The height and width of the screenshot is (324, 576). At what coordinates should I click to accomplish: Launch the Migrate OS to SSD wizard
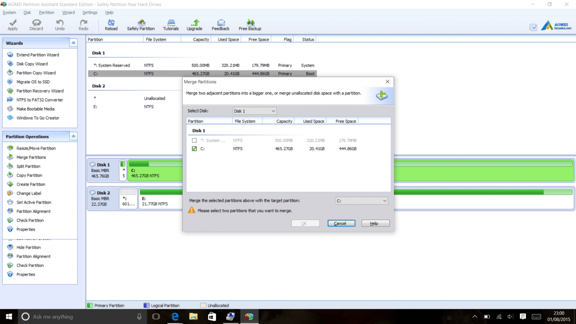pyautogui.click(x=33, y=82)
